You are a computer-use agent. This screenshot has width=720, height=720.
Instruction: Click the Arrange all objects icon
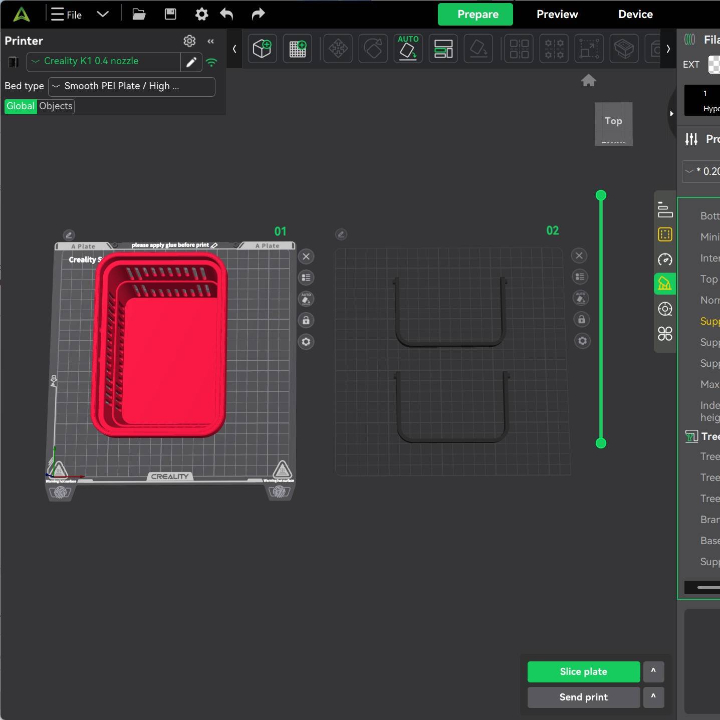coord(443,49)
